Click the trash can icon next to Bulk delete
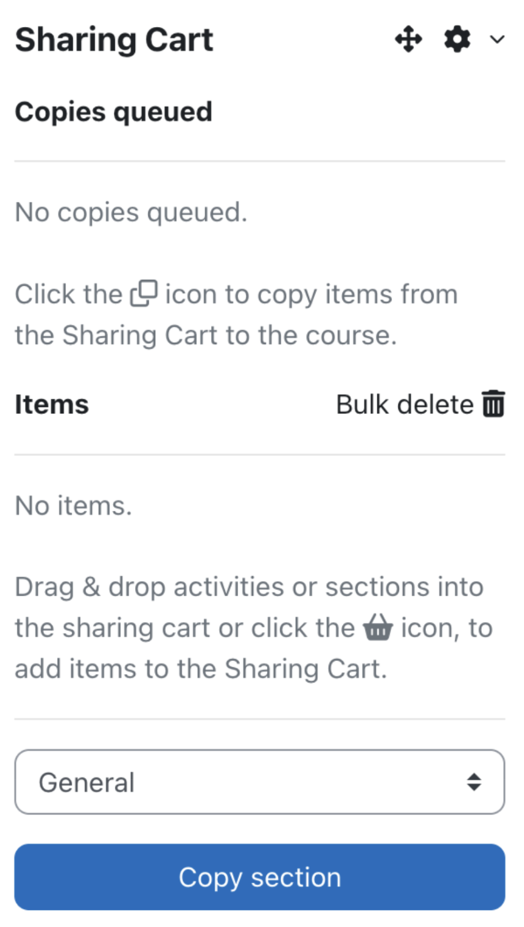The image size is (524, 927). [494, 404]
